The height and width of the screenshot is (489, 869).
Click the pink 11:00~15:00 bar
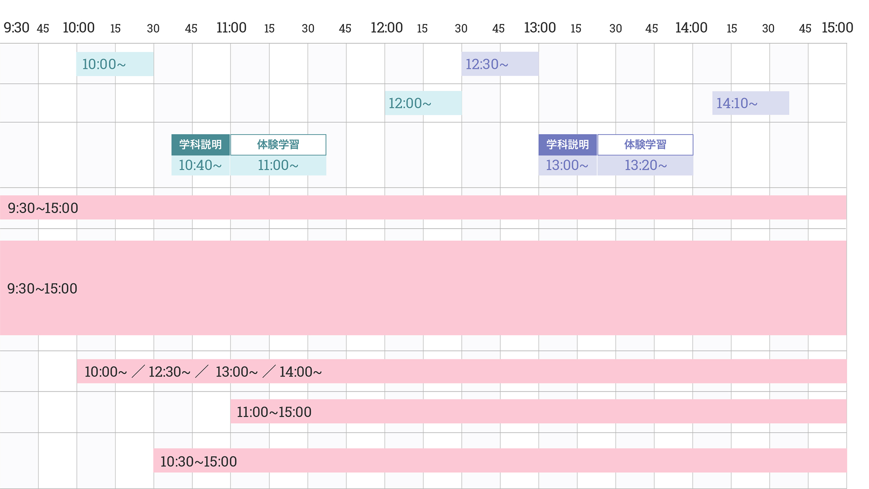[538, 412]
